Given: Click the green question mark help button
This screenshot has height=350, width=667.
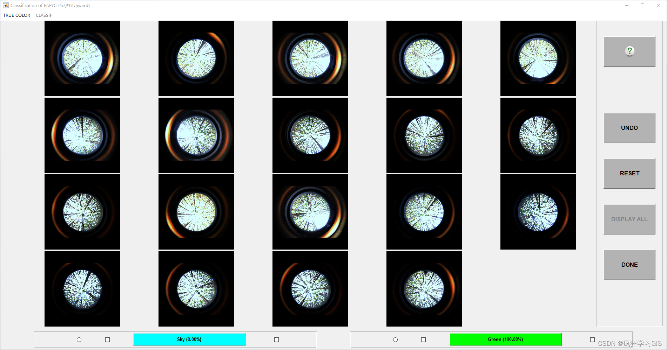Looking at the screenshot, I should click(x=629, y=51).
